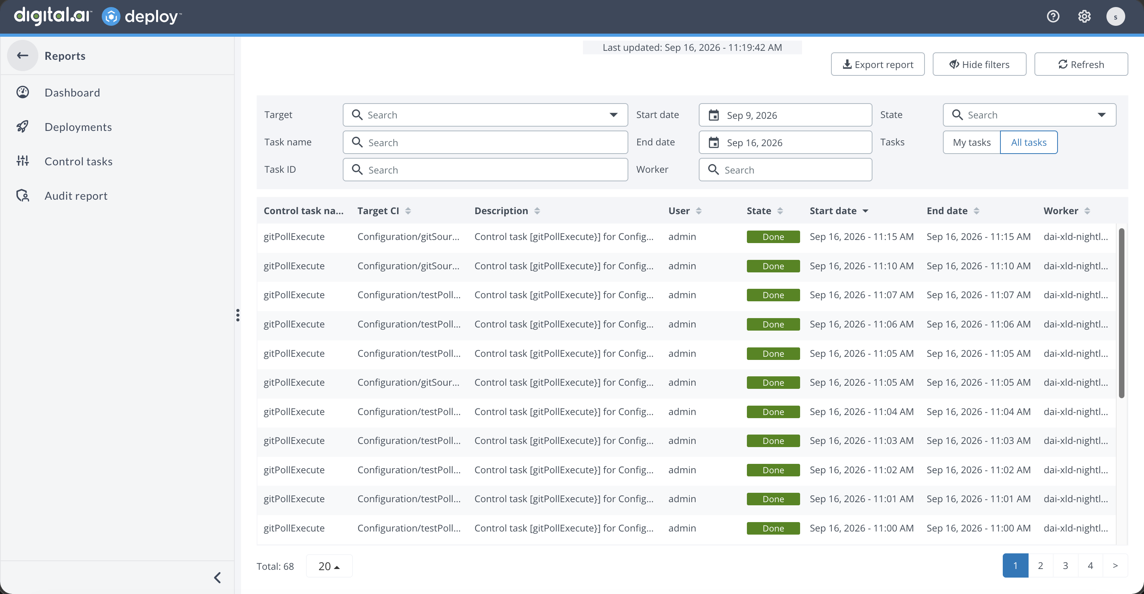Viewport: 1144px width, 594px height.
Task: Click the Reports header label
Action: (x=65, y=55)
